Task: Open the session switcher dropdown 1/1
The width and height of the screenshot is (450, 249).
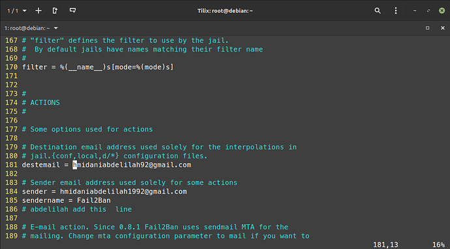Action: point(17,11)
